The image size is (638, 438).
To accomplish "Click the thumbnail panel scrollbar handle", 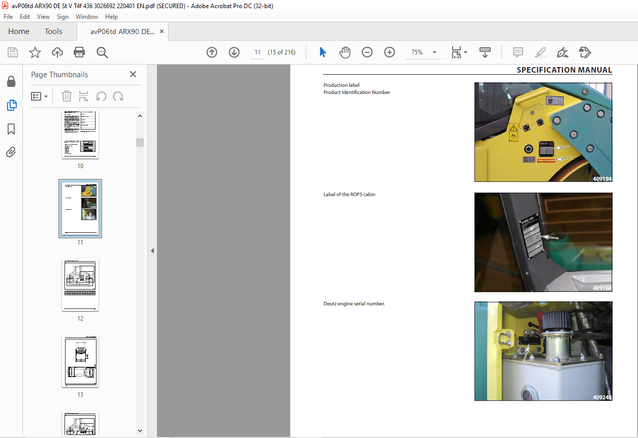I will click(140, 142).
